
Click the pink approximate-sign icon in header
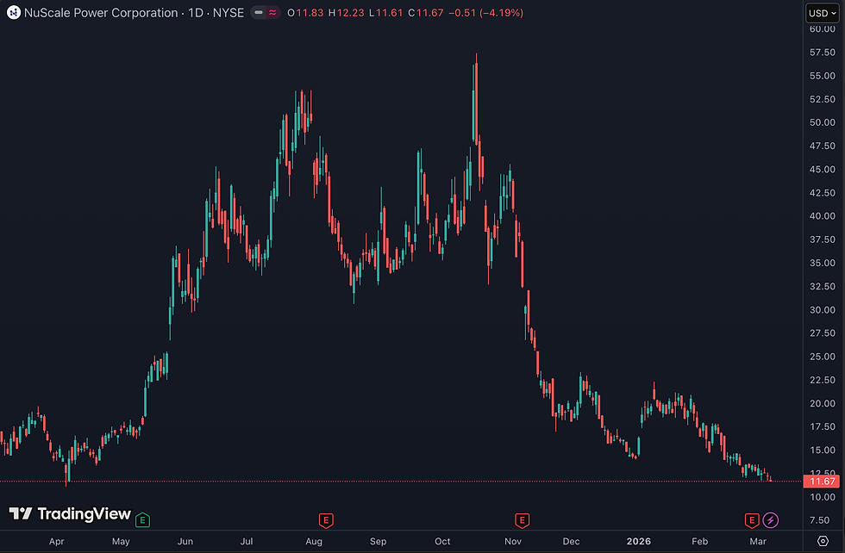[x=272, y=12]
